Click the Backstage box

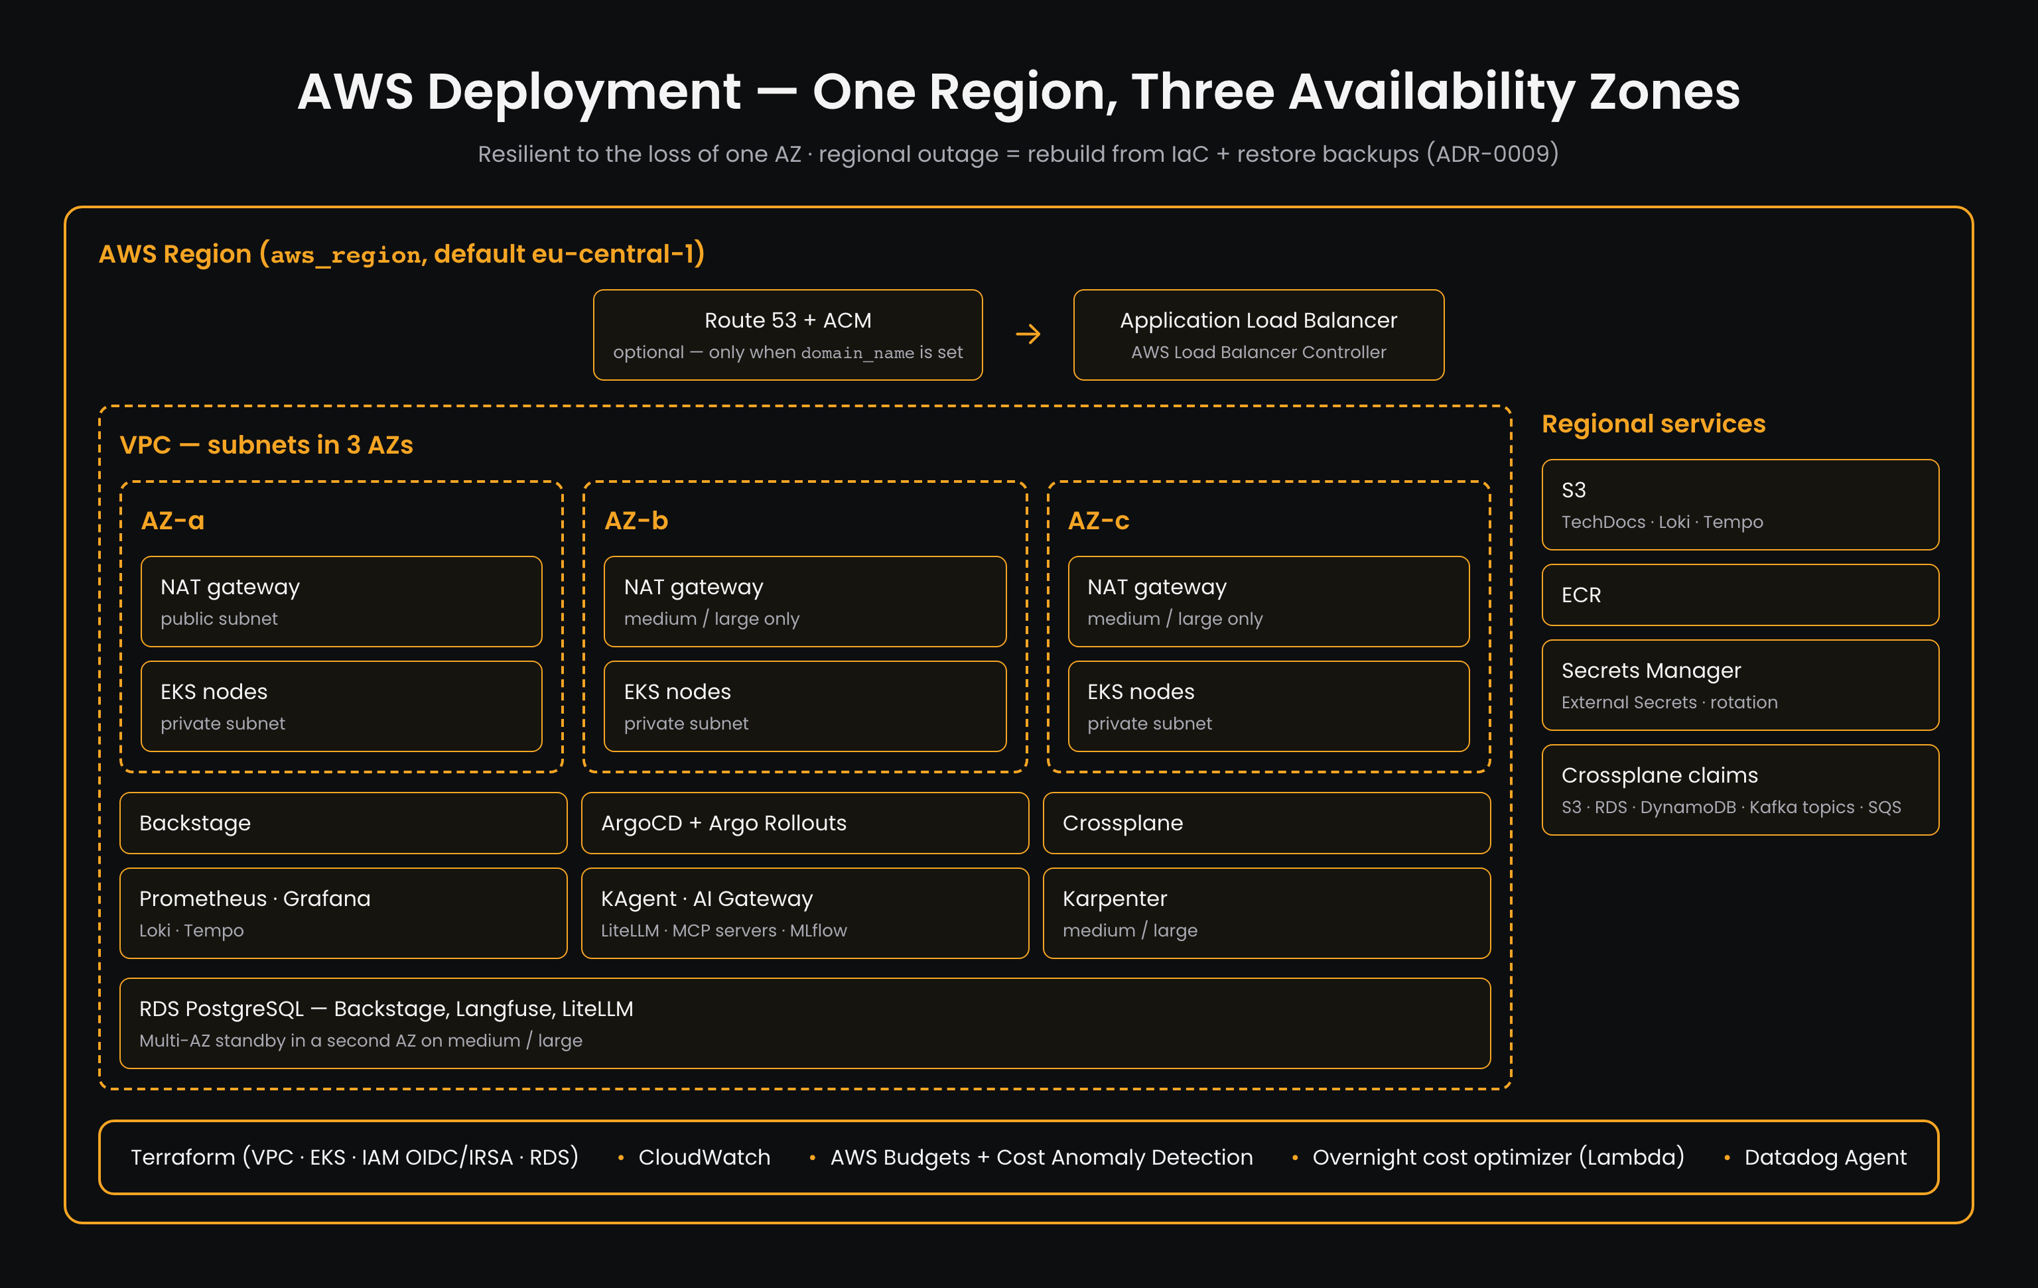343,824
